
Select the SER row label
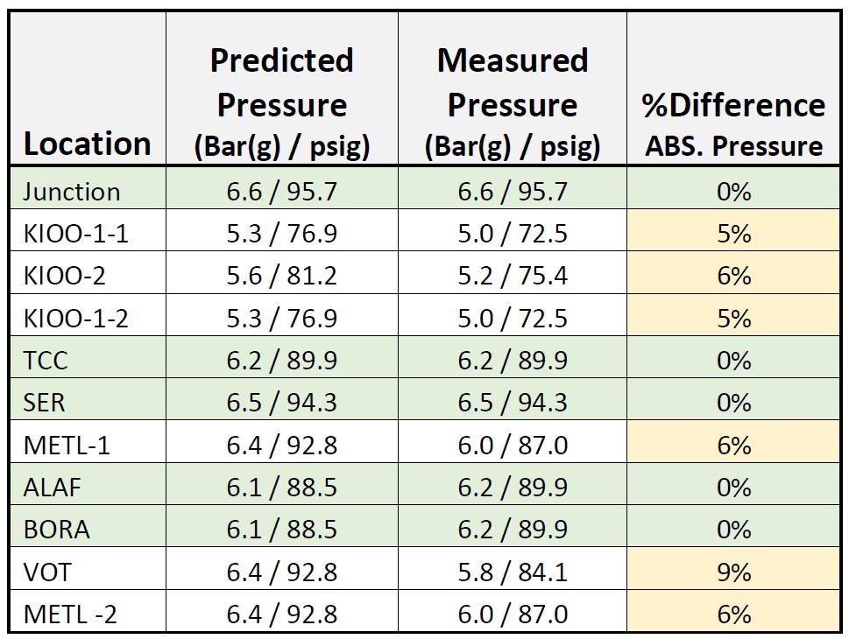point(44,402)
